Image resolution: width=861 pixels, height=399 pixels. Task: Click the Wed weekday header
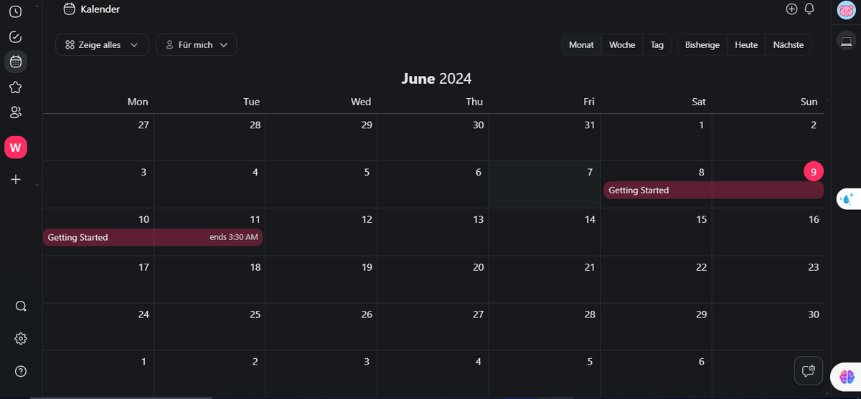point(361,102)
